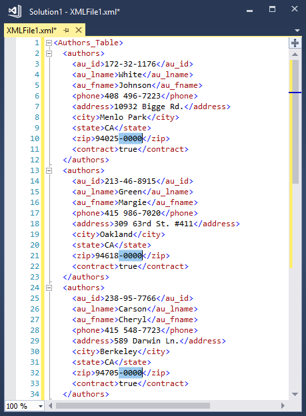Click the horizontal scrollbar thumb
Image resolution: width=306 pixels, height=416 pixels.
[x=133, y=405]
